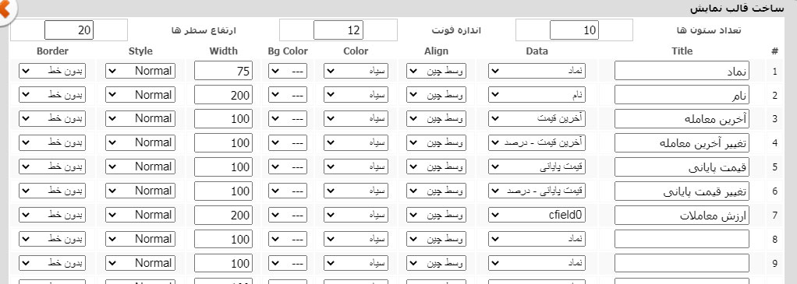Click the row height field showing 20

(x=69, y=30)
